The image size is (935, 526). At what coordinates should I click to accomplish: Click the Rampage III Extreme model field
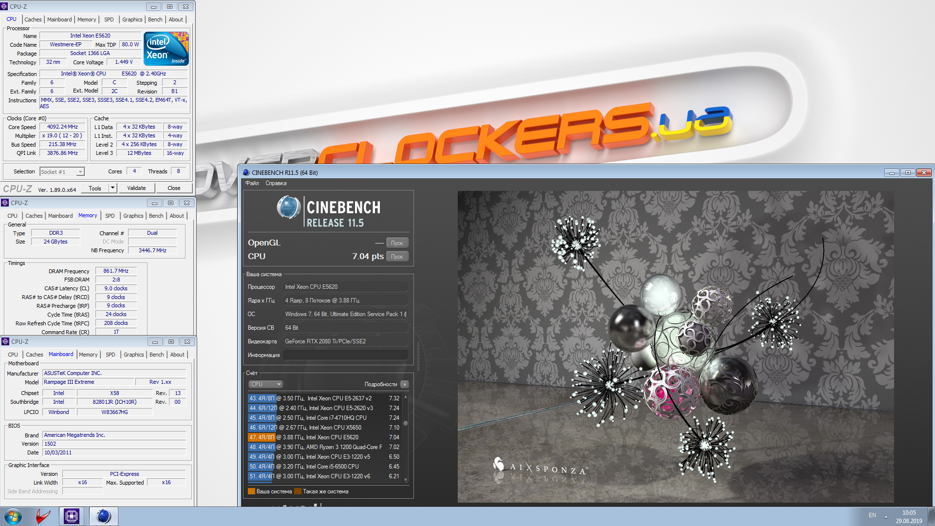(x=88, y=382)
